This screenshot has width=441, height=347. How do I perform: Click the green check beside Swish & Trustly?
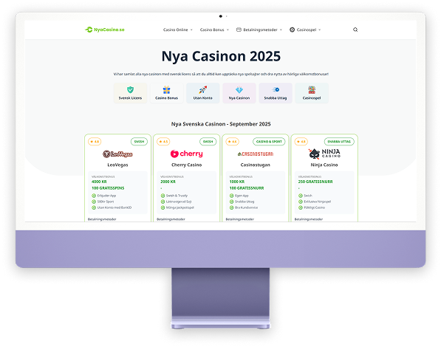pyautogui.click(x=163, y=196)
